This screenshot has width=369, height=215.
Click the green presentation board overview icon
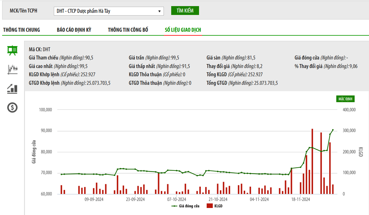point(13,50)
